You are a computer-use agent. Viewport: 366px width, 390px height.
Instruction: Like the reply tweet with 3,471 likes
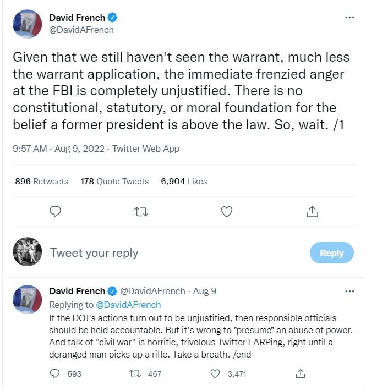(215, 374)
